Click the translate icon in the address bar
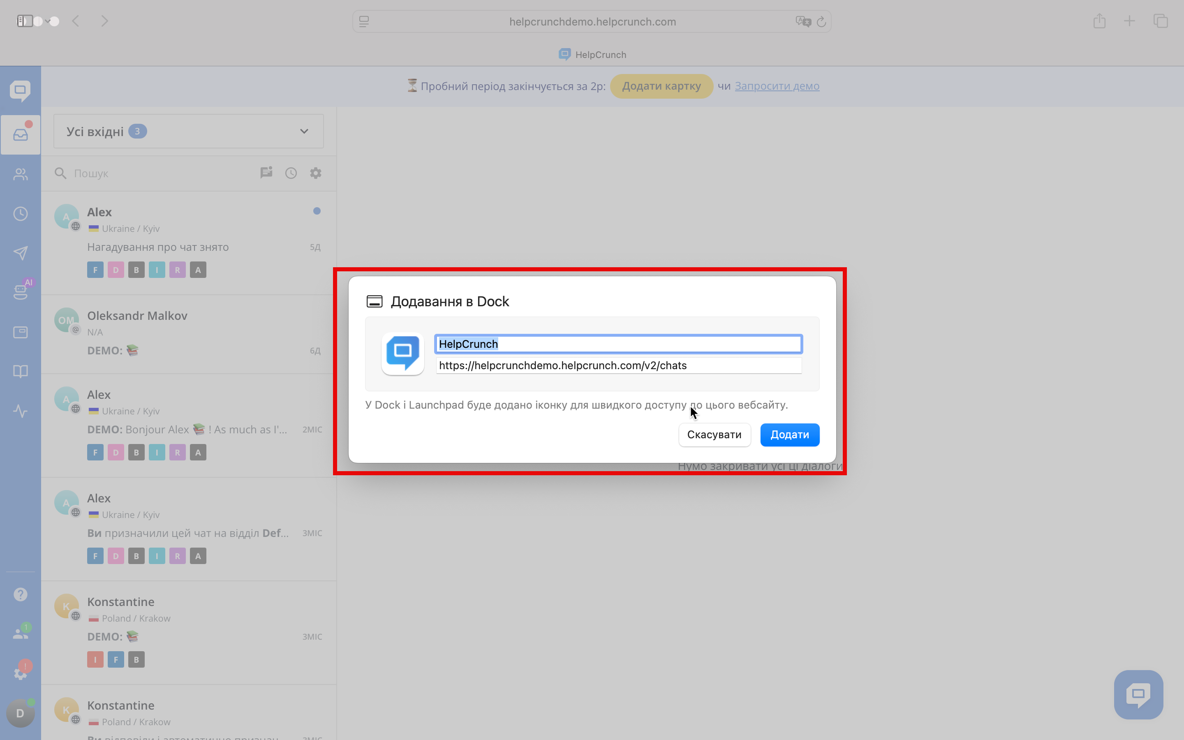This screenshot has height=740, width=1184. coord(803,21)
